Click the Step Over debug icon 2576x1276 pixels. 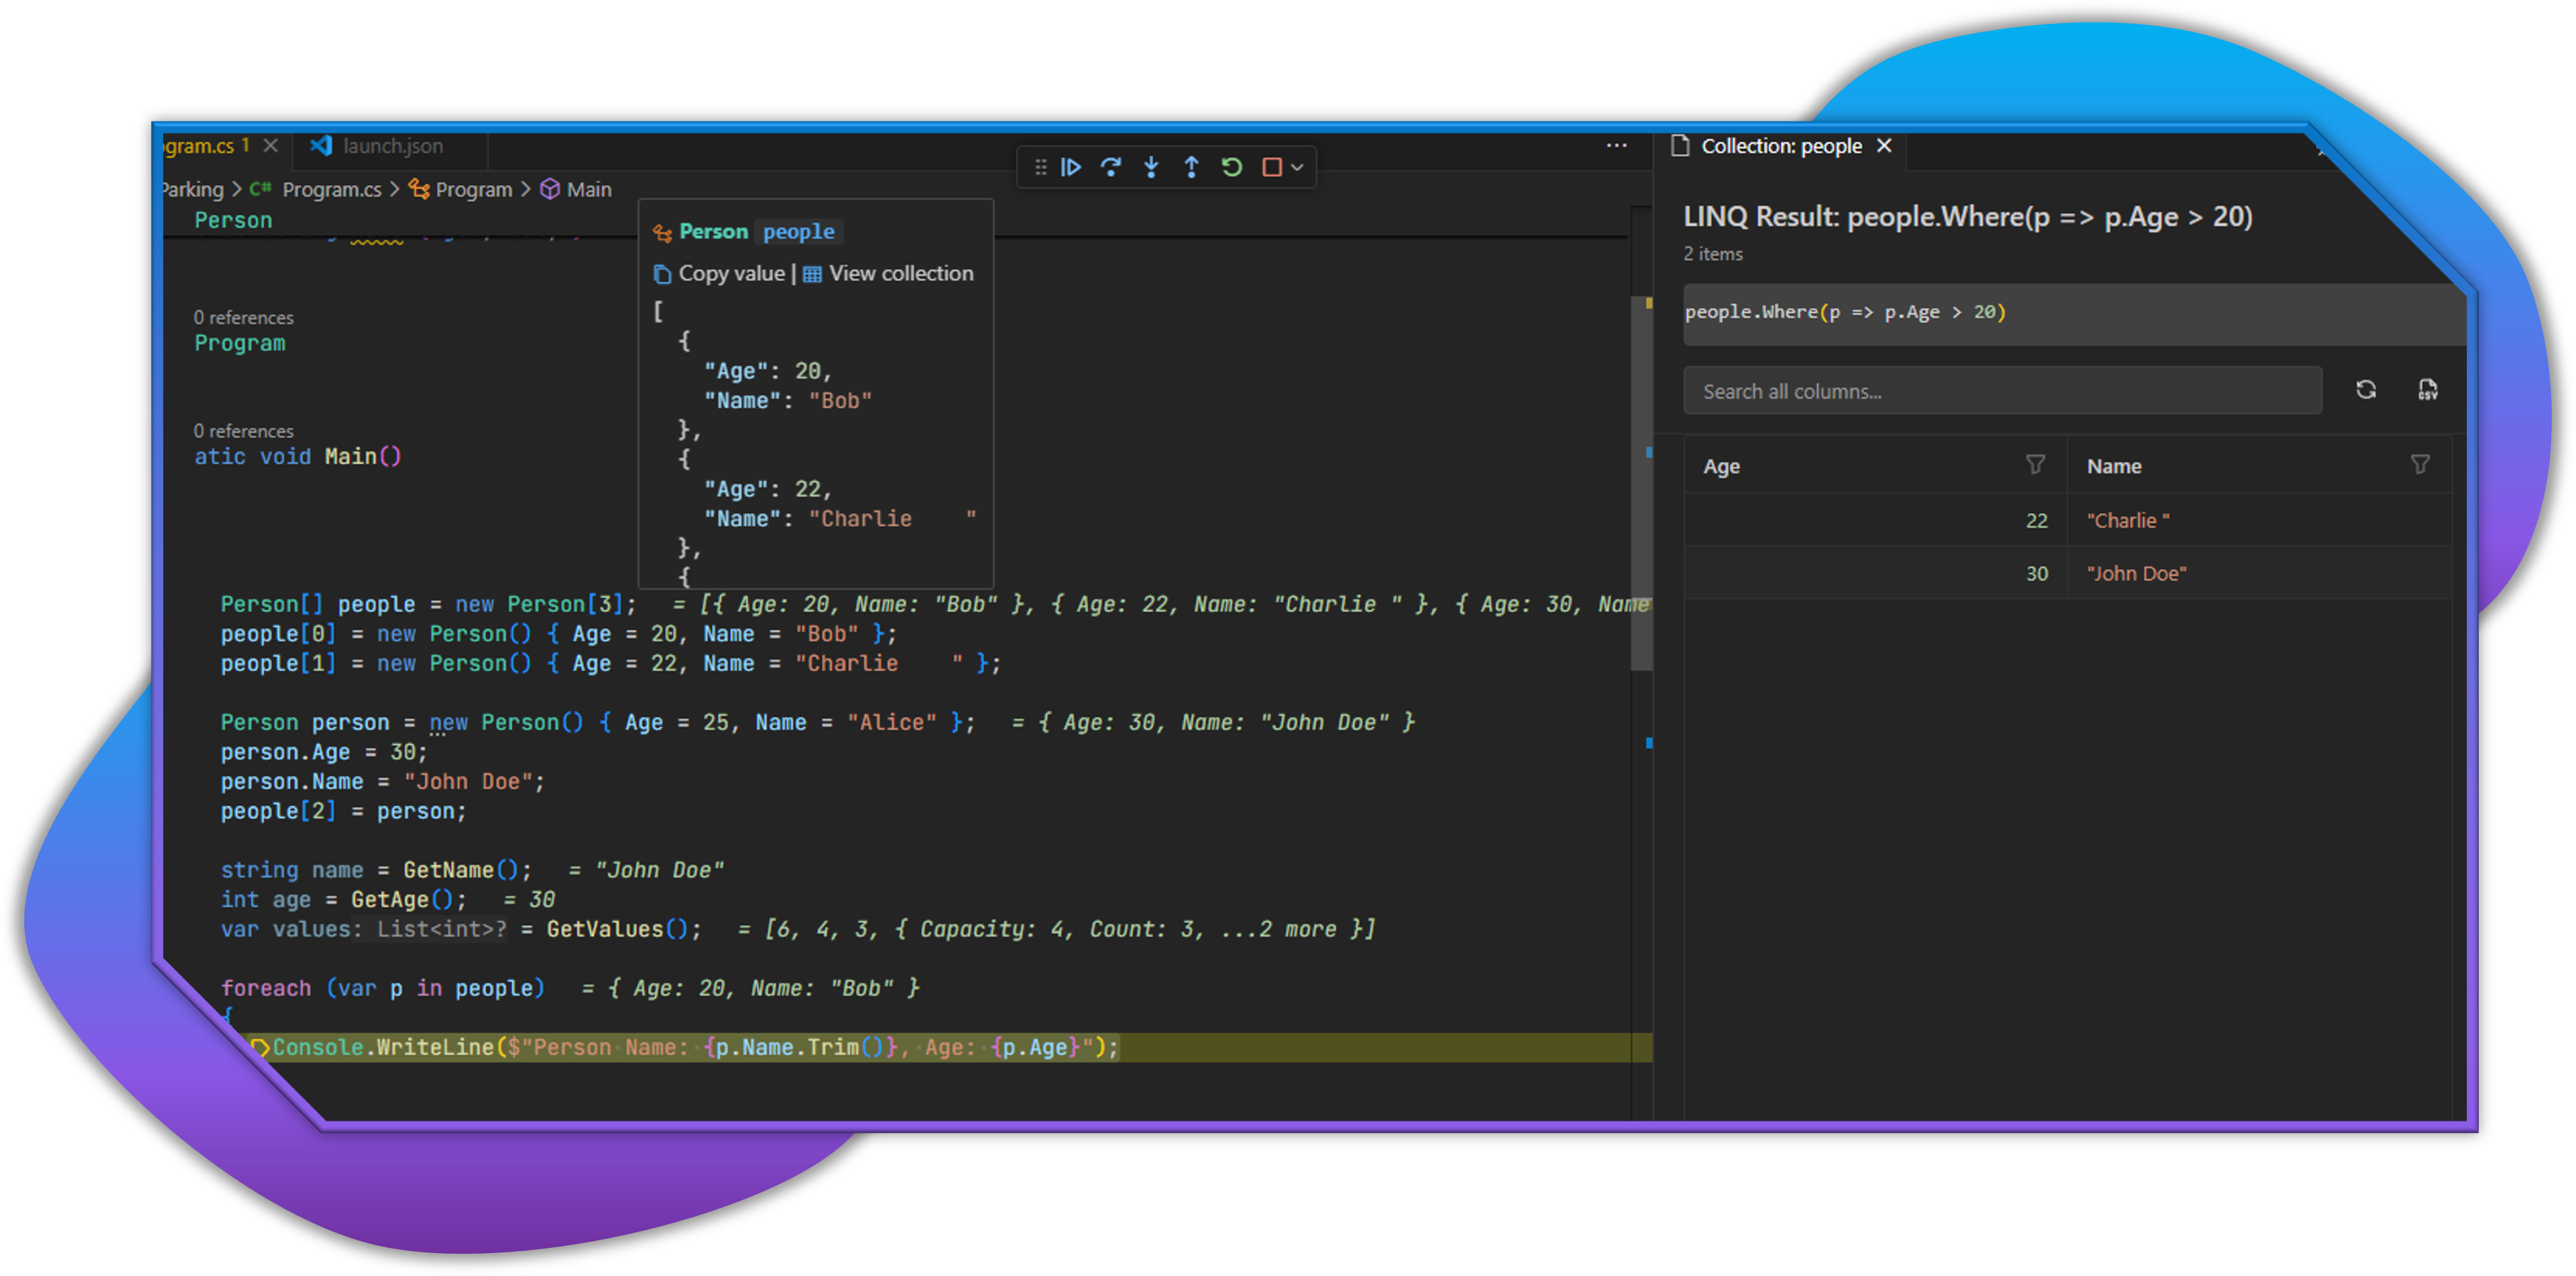click(x=1111, y=167)
